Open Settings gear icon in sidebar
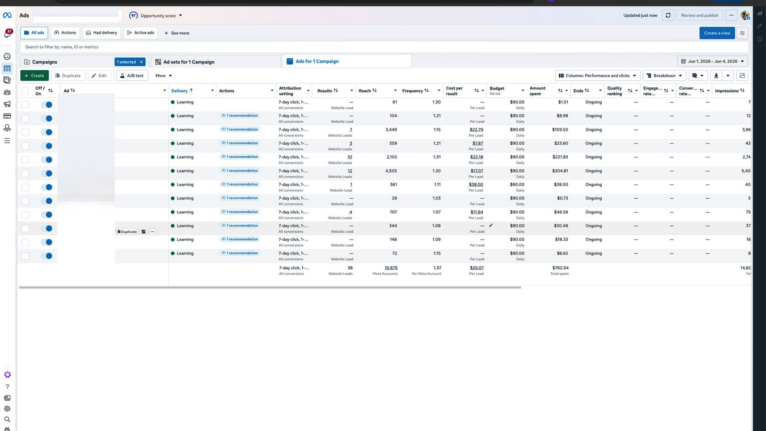766x431 pixels. pos(7,408)
